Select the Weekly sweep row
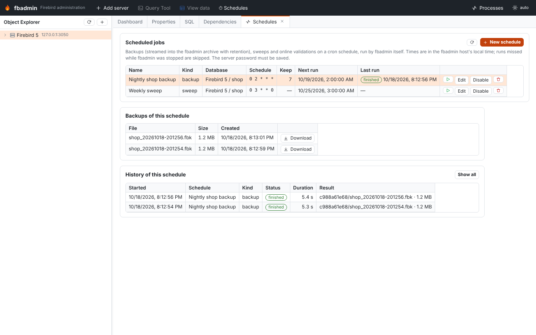 [x=316, y=91]
